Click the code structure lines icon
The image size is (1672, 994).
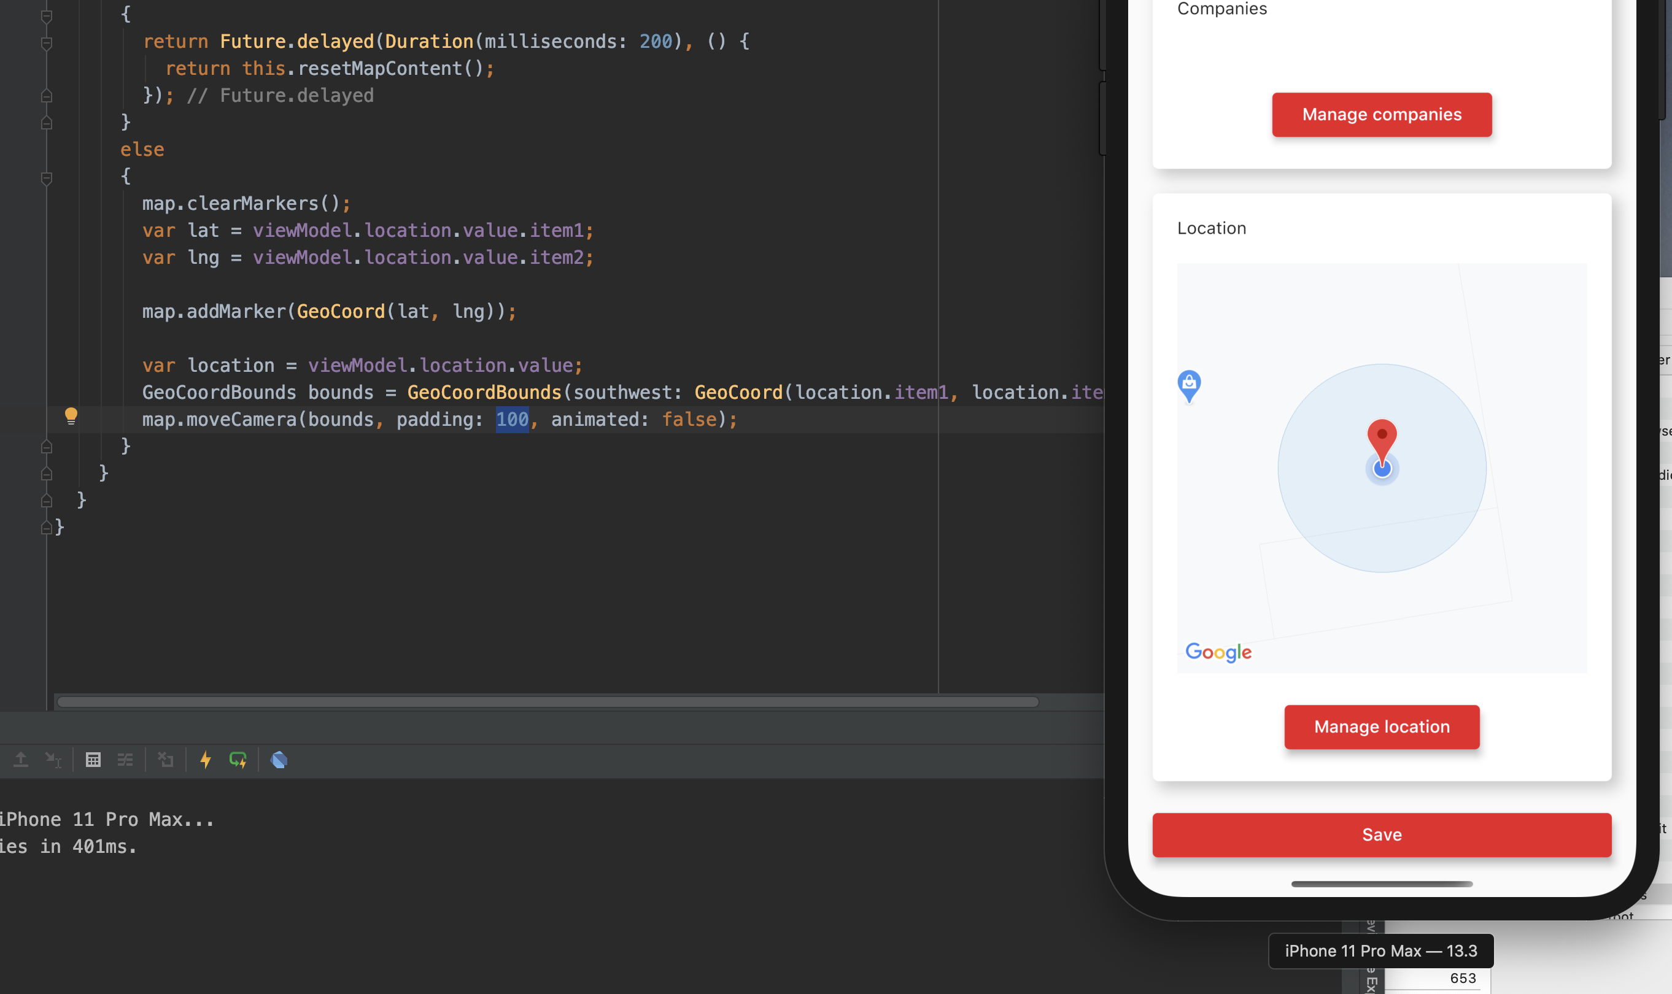click(x=125, y=760)
